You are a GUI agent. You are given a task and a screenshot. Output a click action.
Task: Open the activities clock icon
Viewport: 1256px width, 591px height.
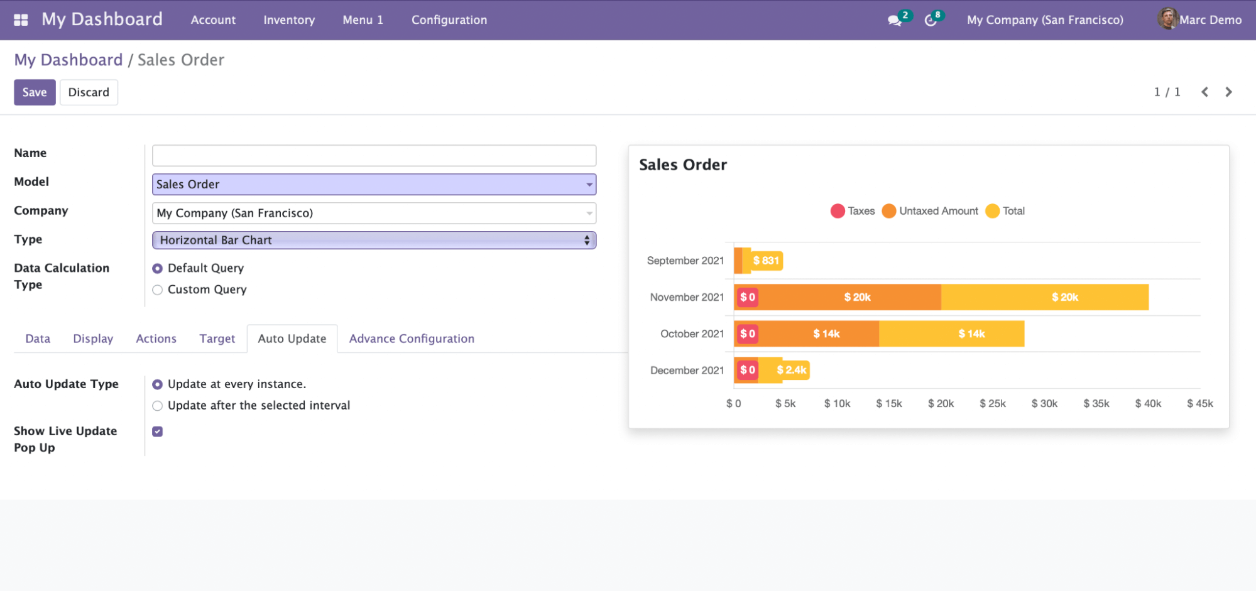[x=931, y=20]
